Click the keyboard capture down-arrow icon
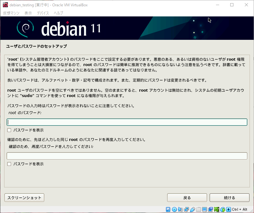The width and height of the screenshot is (254, 213). 228,210
